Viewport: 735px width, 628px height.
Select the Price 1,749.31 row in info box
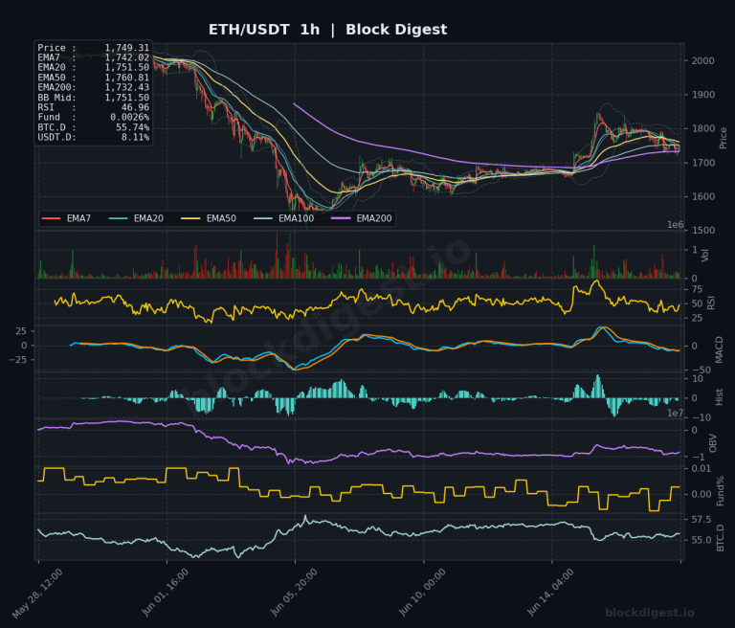point(93,48)
